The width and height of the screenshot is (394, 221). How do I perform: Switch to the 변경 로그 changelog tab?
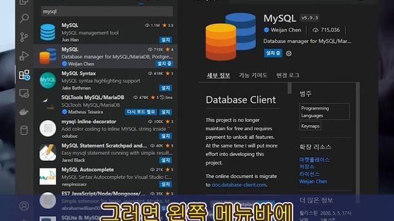[287, 75]
